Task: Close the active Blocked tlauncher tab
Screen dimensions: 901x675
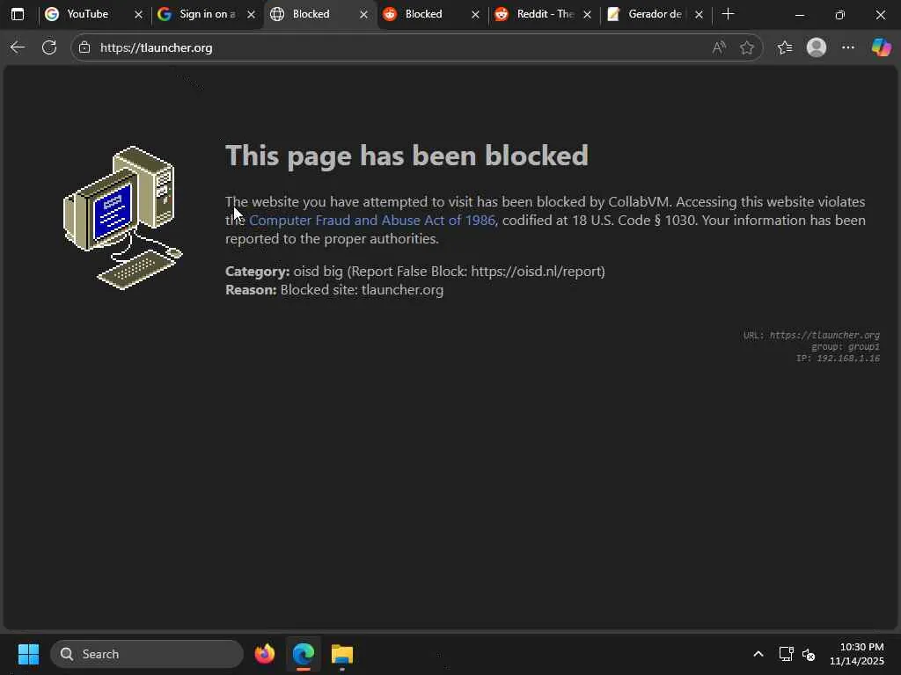Action: click(363, 14)
